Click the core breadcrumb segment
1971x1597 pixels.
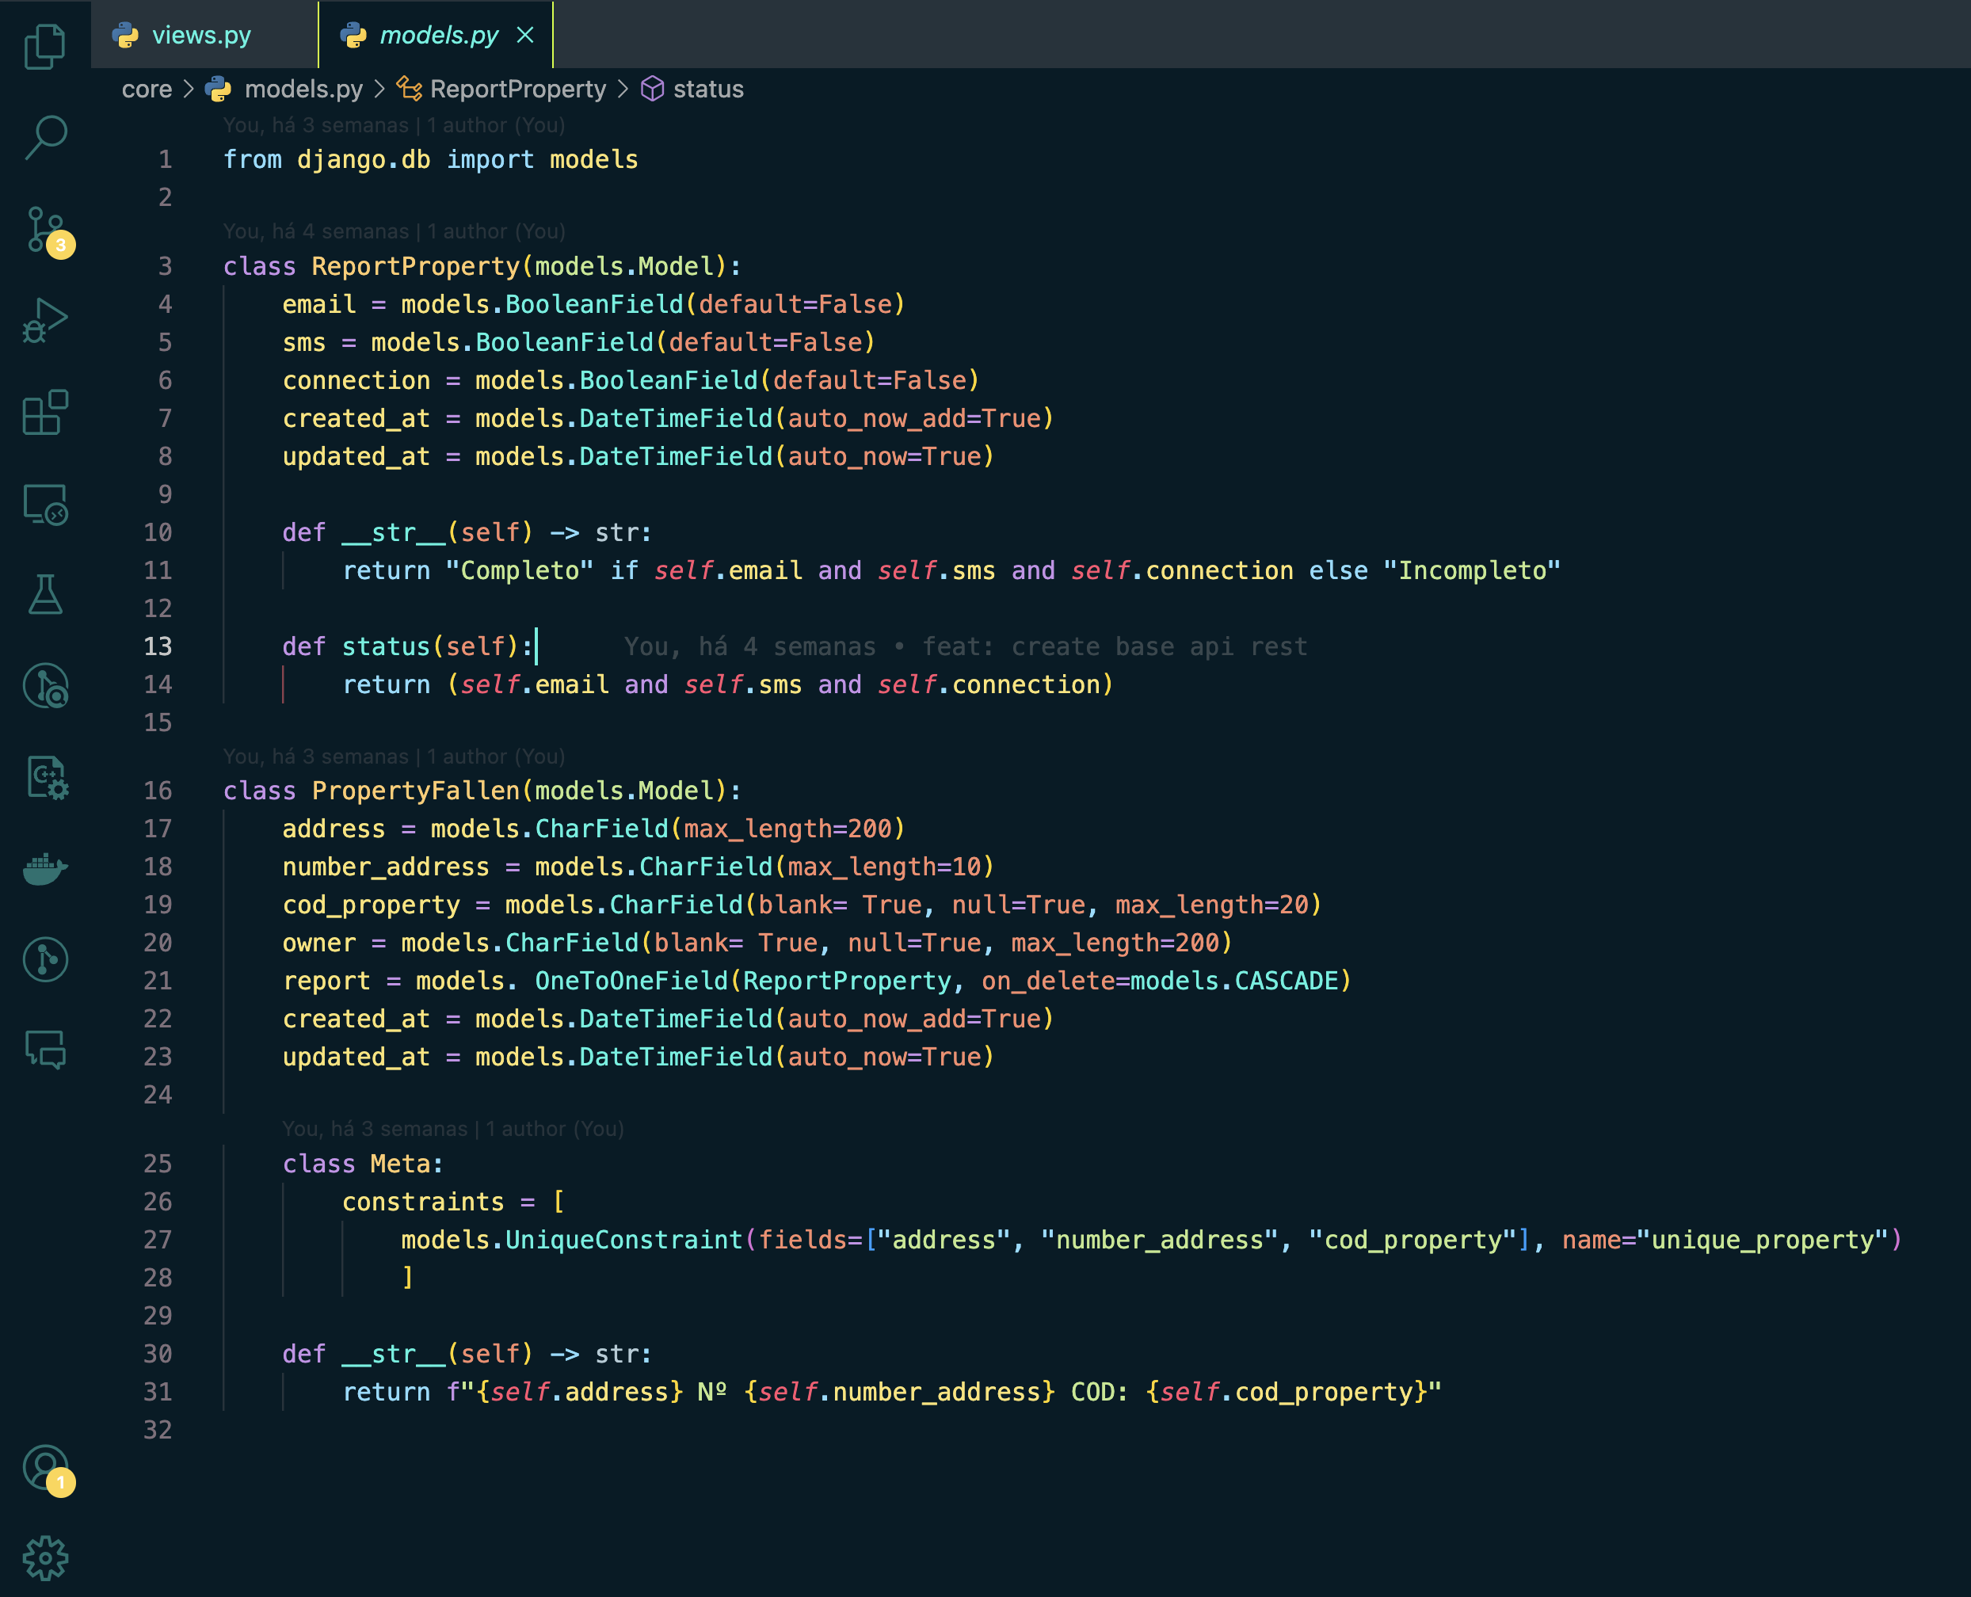(147, 90)
